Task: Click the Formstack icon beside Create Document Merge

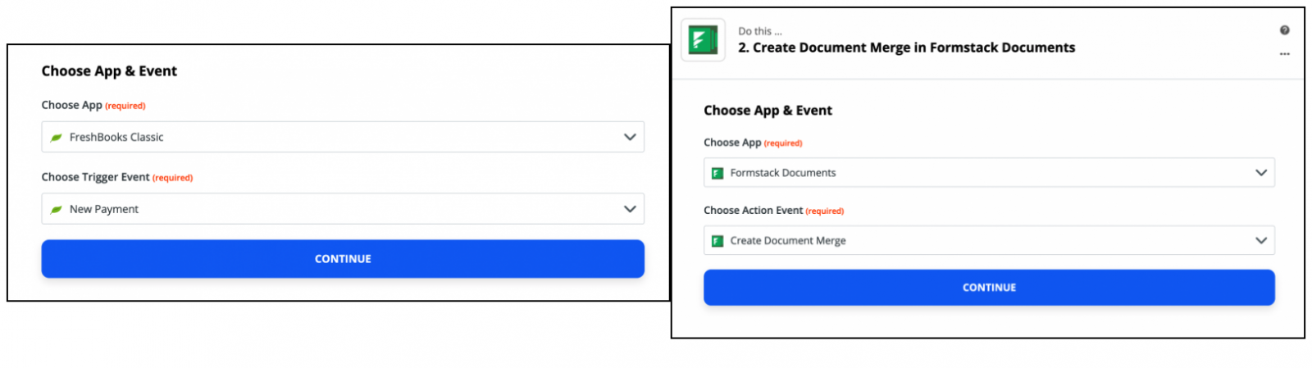Action: point(717,241)
